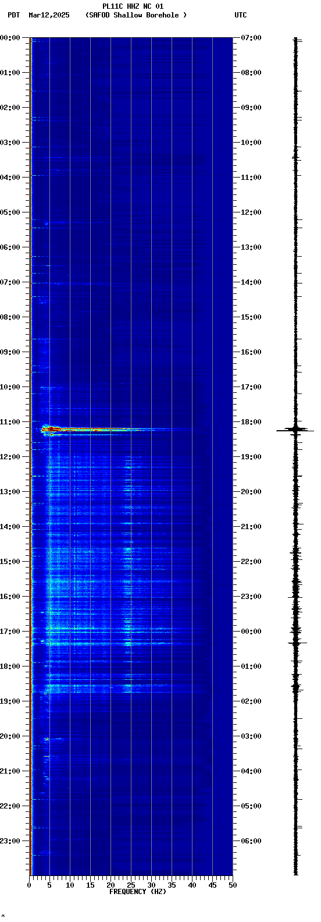Screen dimensions: 321x922
Task: Click the '18:00' UTC time label
Action: (x=251, y=422)
